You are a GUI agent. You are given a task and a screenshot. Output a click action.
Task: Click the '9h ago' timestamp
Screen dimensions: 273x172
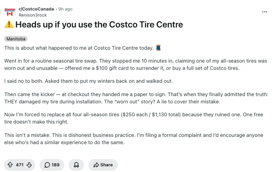tap(65, 9)
